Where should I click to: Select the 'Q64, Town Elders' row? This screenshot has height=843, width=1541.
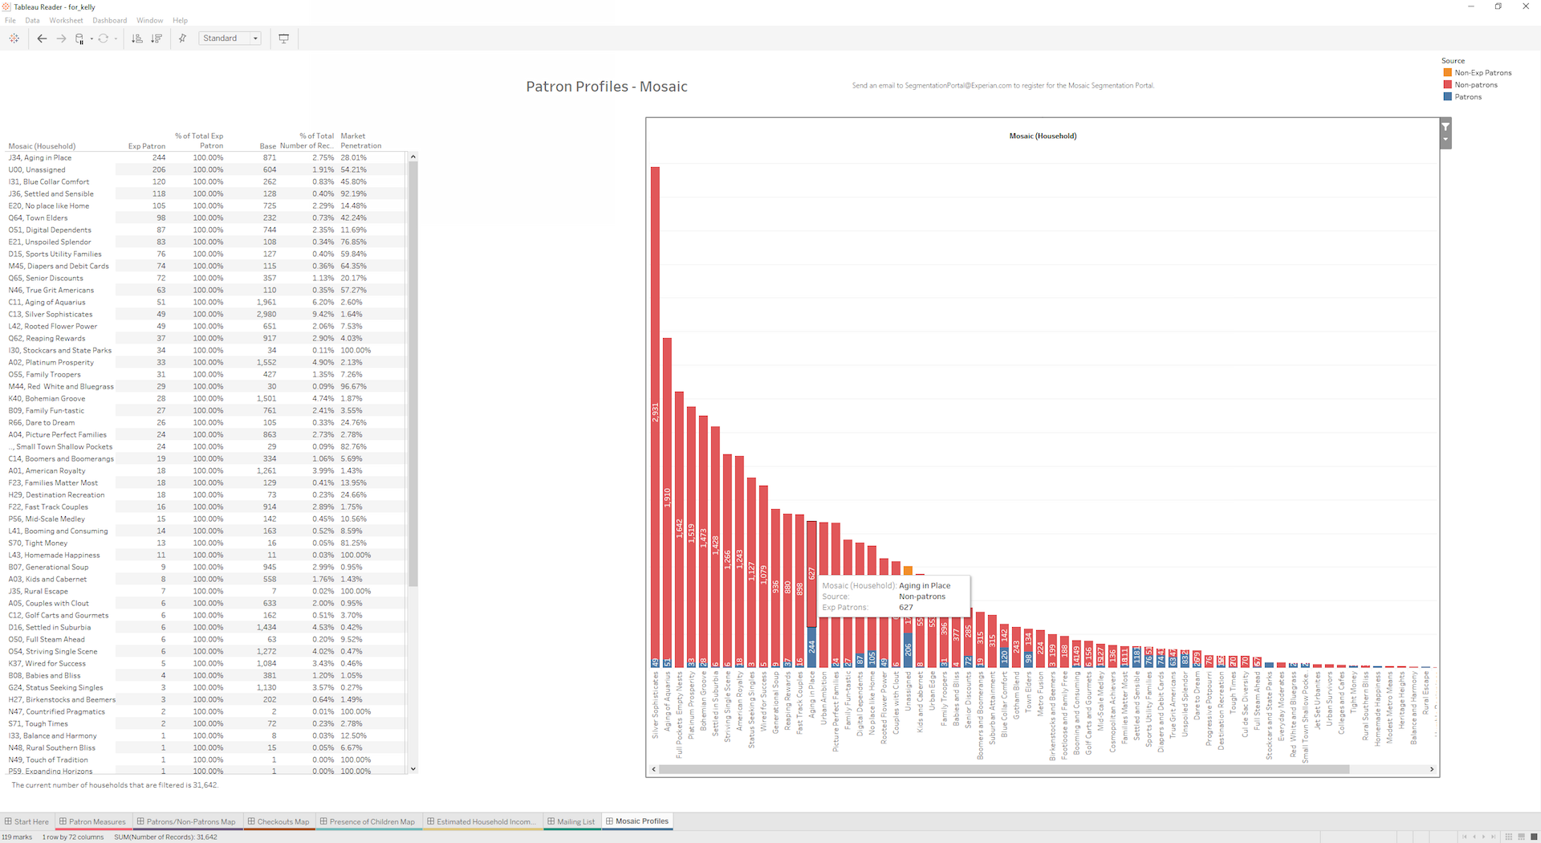click(206, 218)
